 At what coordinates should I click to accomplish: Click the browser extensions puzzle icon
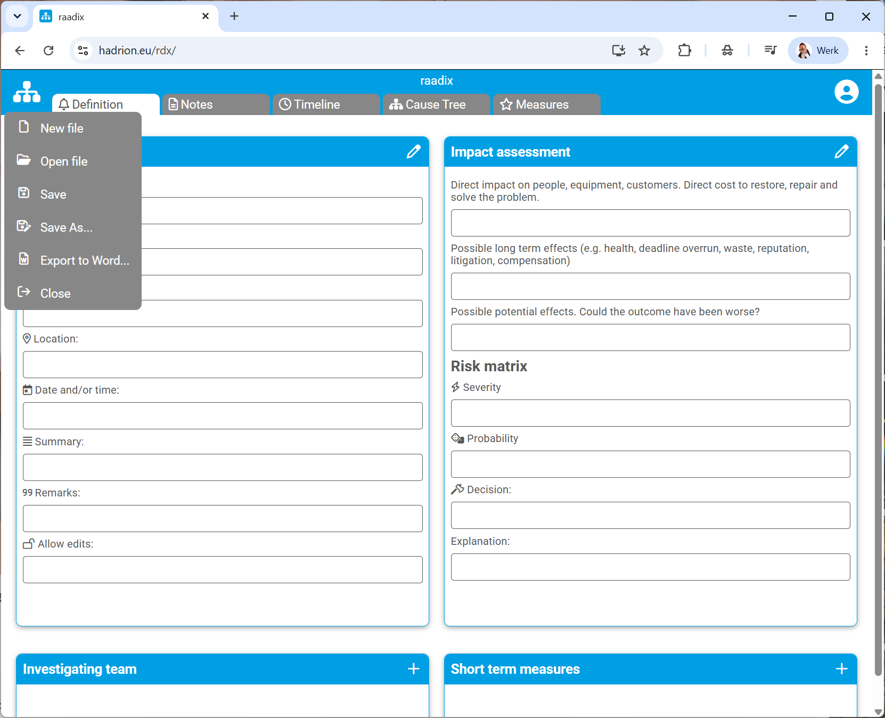pos(685,51)
